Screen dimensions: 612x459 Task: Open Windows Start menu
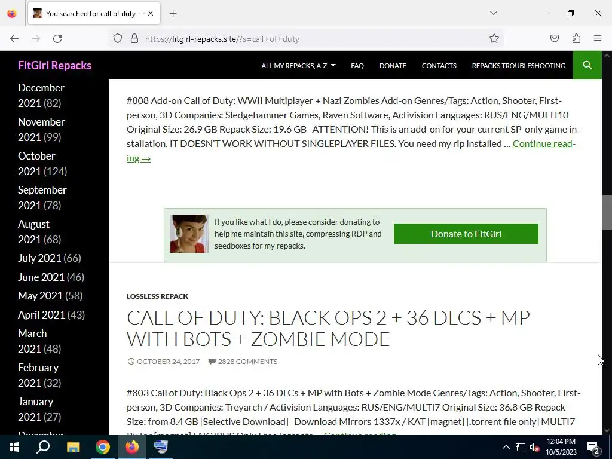14,447
